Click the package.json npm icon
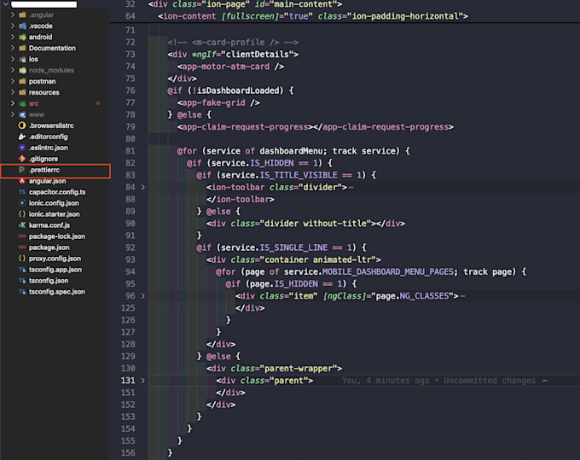 [x=22, y=247]
